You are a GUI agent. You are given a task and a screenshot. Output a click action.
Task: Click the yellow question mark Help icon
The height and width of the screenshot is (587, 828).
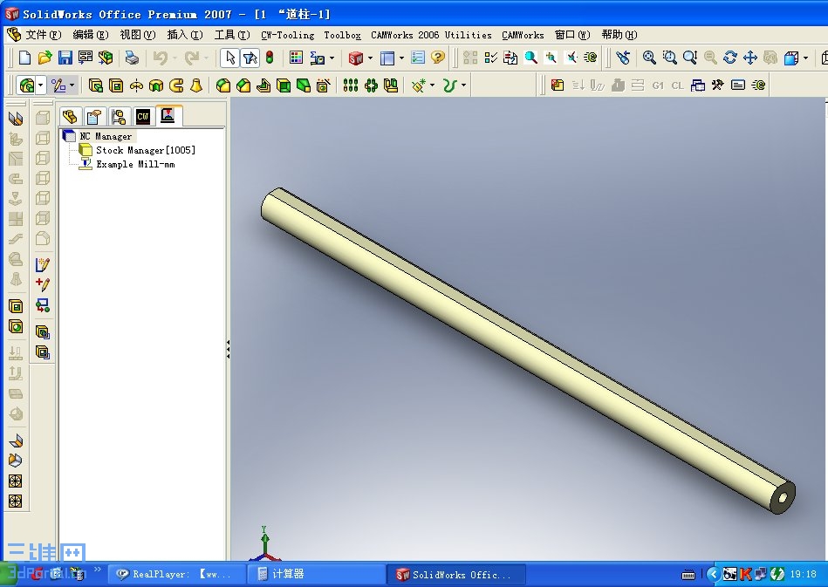[x=438, y=58]
